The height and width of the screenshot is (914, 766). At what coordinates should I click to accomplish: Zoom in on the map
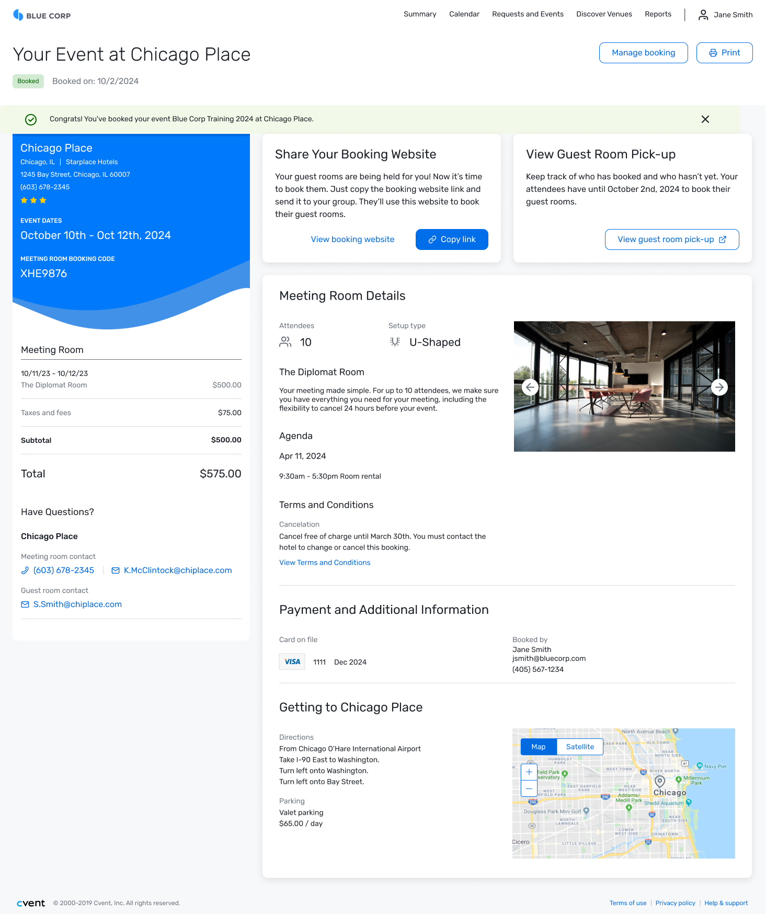529,772
